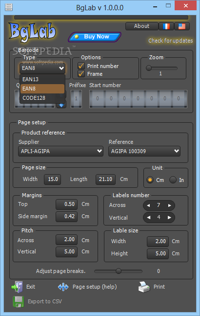
Task: Click the Exit door icon
Action: (x=17, y=287)
